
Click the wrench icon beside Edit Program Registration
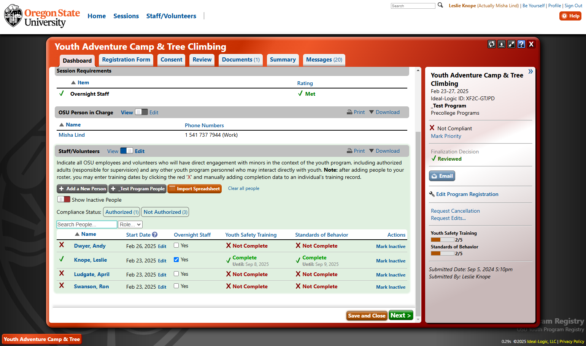pos(432,194)
